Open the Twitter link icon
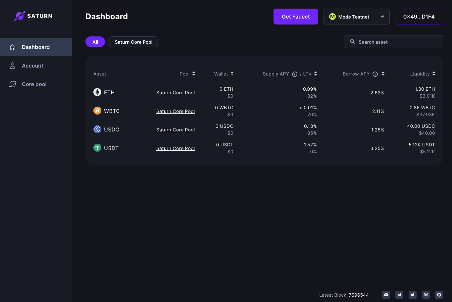The width and height of the screenshot is (452, 302). coord(413,295)
